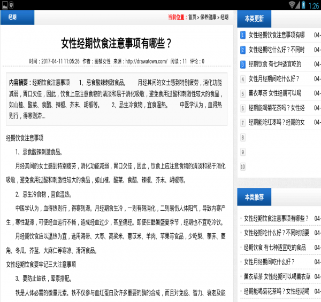The height and width of the screenshot is (302, 321).
Task: Click the heading 经期饮食注意事项
Action: (25, 138)
